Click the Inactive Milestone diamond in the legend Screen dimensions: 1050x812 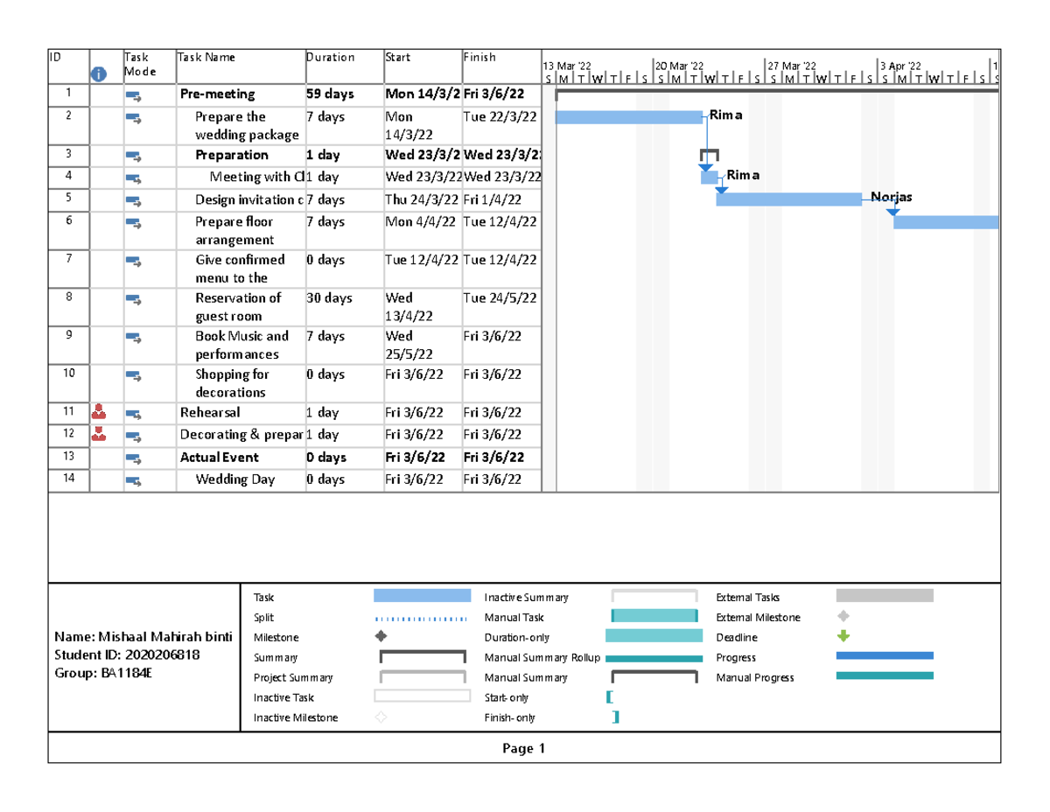pyautogui.click(x=380, y=717)
